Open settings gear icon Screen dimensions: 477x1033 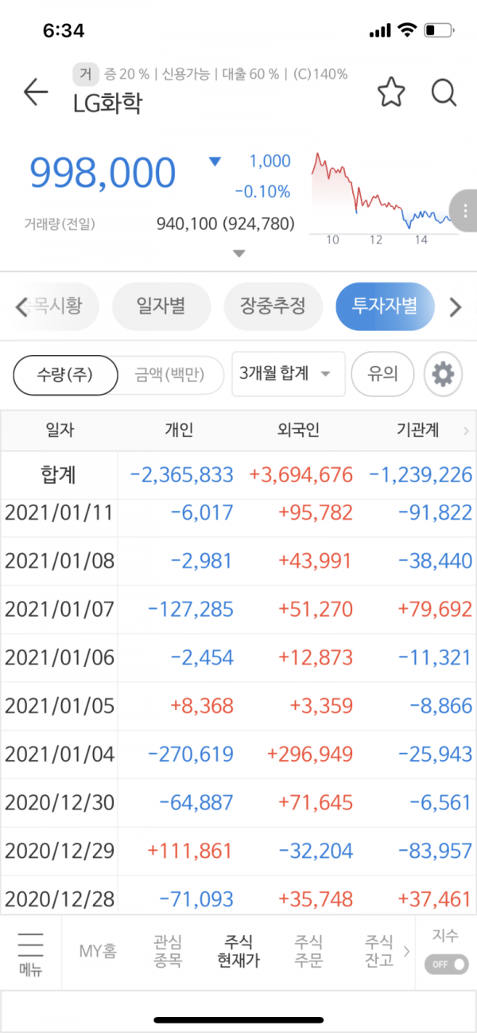tap(443, 374)
